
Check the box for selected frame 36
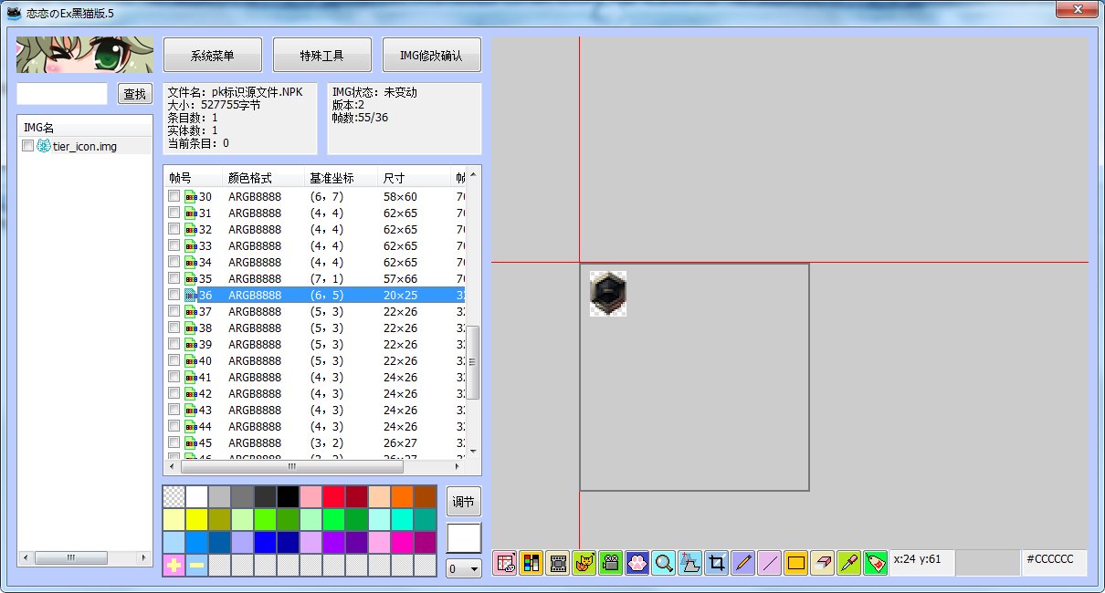(x=174, y=295)
